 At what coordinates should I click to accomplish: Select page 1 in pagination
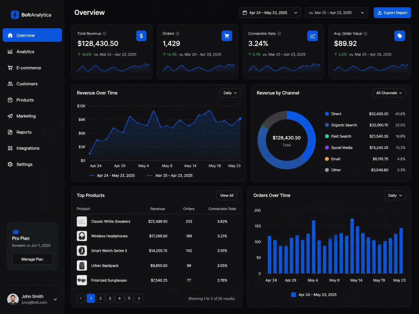point(91,298)
